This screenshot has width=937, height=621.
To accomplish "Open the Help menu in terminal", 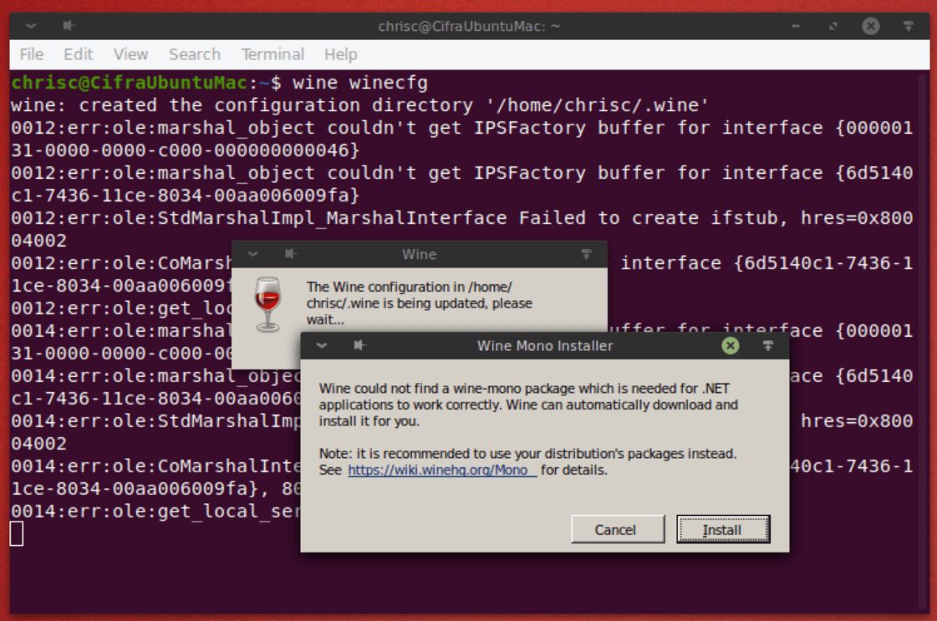I will [341, 54].
